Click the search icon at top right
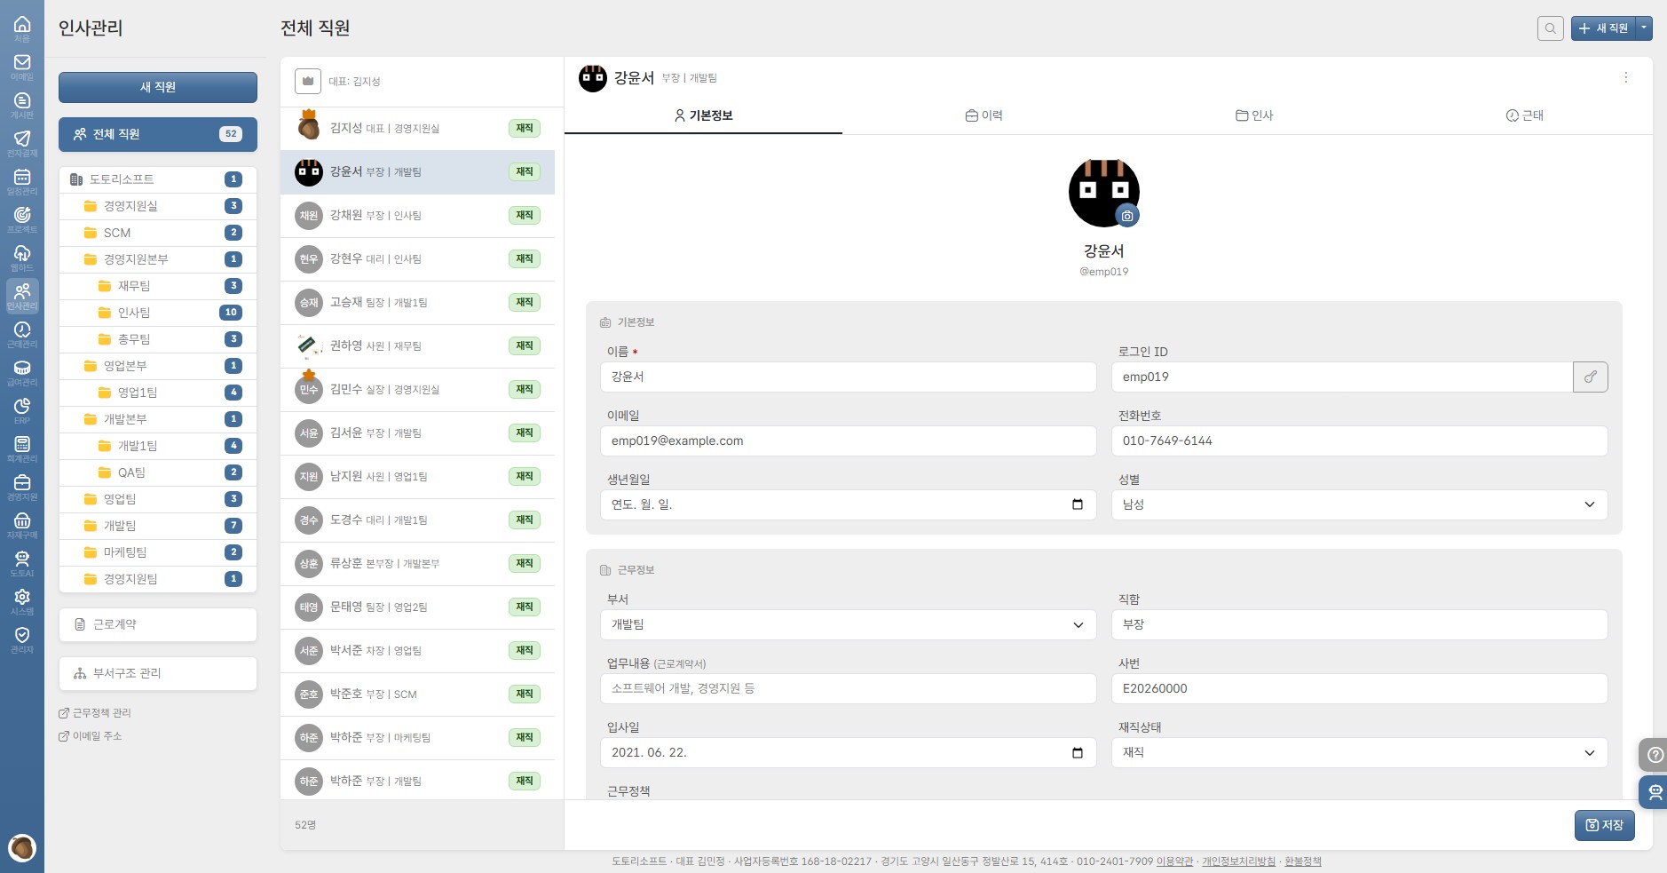The height and width of the screenshot is (873, 1667). point(1550,28)
